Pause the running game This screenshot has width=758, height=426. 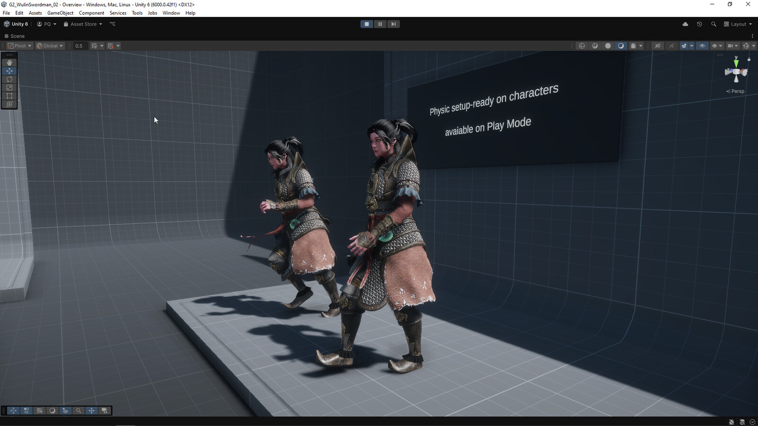pyautogui.click(x=380, y=24)
